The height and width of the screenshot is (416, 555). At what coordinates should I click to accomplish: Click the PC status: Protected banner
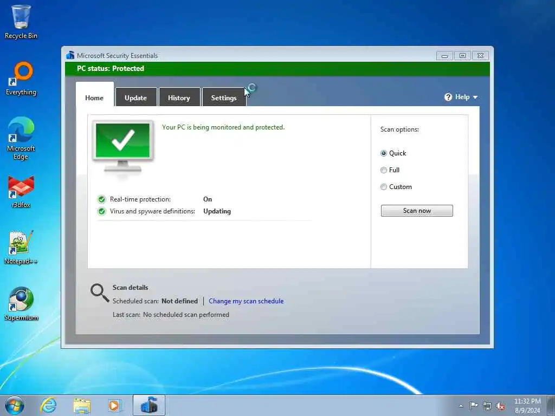coord(277,69)
